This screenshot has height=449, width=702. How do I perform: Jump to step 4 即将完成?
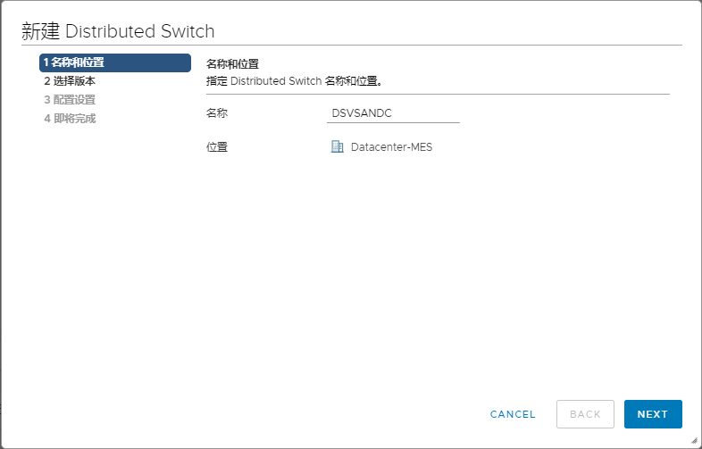[70, 119]
